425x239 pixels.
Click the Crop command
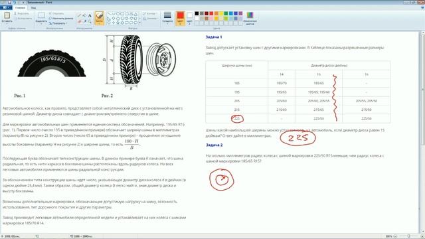tap(56, 13)
